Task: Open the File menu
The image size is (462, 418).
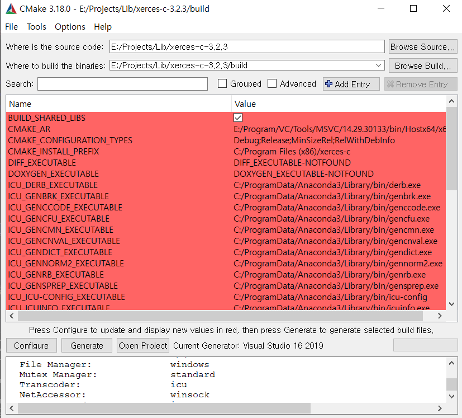Action: tap(12, 27)
